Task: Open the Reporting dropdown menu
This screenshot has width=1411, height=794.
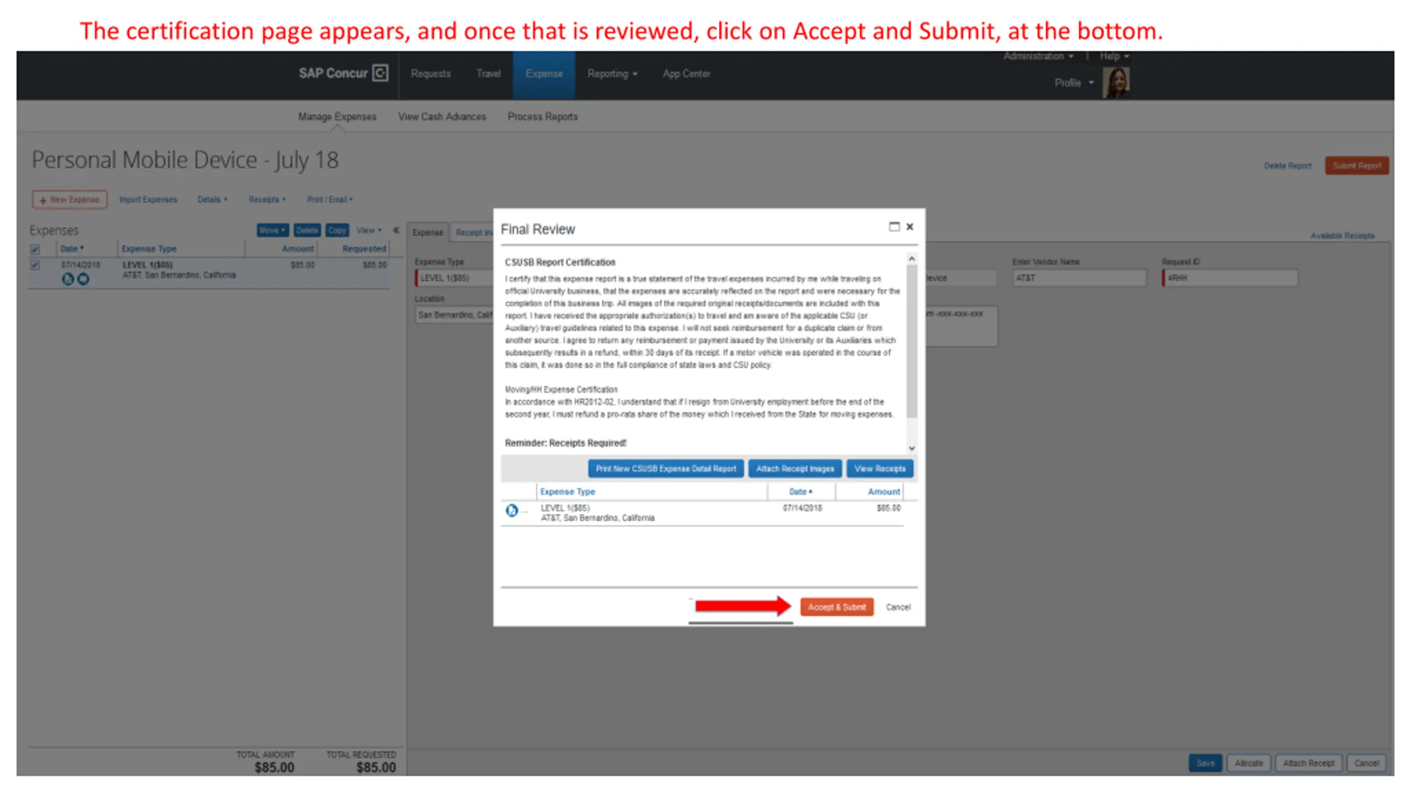Action: click(612, 73)
